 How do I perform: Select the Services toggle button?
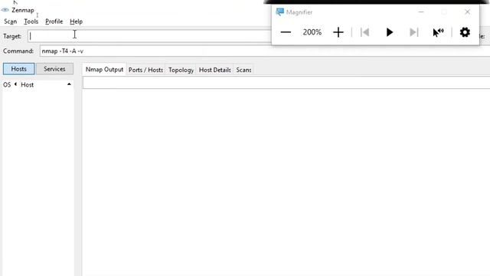coord(54,69)
